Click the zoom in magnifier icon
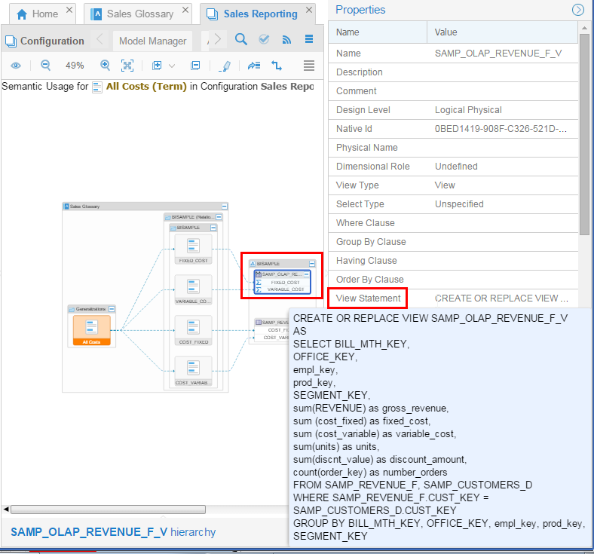Viewport: 594px width, 554px height. (105, 66)
